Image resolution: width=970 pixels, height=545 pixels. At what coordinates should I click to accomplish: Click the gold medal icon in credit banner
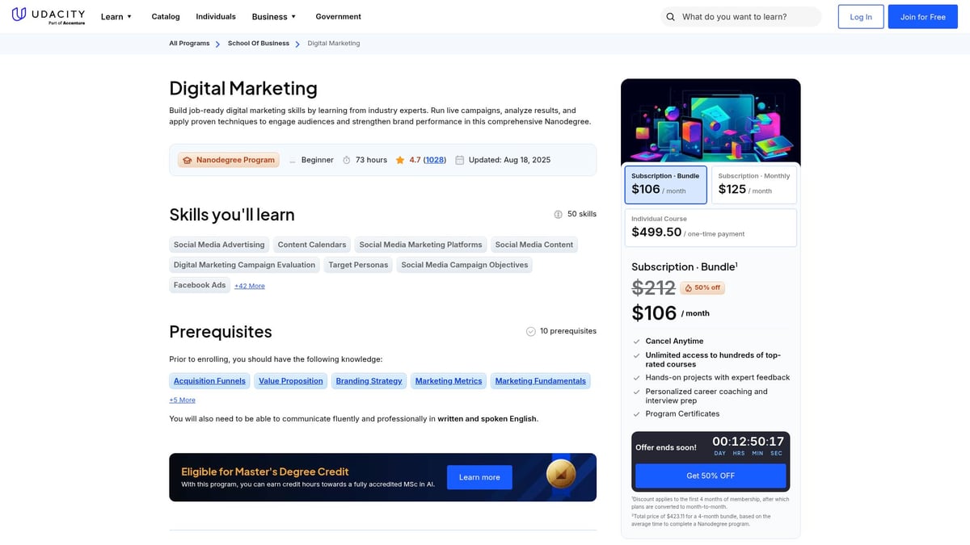[x=561, y=476]
